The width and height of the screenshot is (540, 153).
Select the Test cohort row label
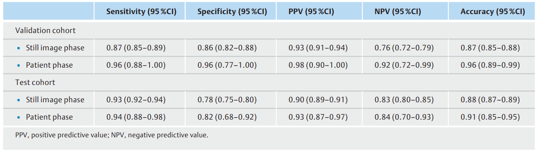pyautogui.click(x=35, y=82)
